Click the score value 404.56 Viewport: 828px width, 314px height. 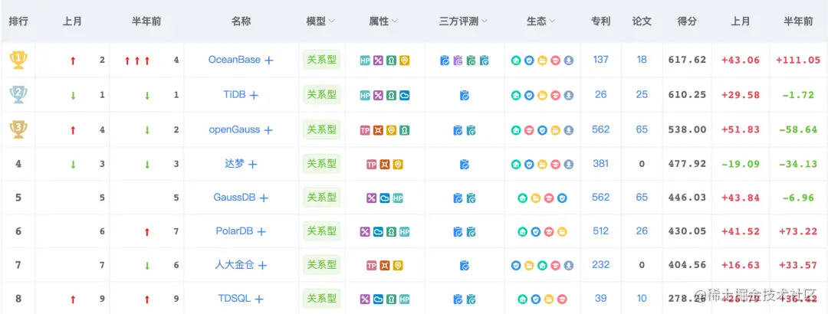click(x=688, y=265)
